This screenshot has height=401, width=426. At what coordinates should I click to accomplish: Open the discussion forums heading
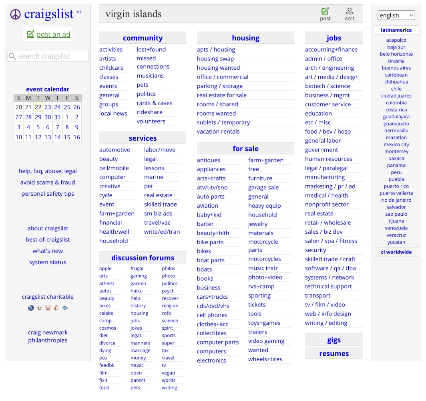pyautogui.click(x=143, y=257)
